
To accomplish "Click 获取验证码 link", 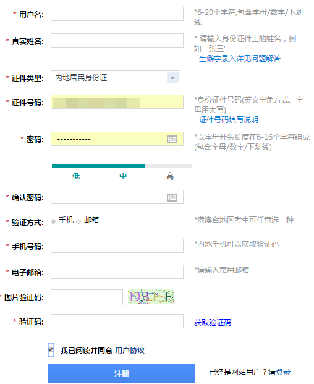I will coord(213,322).
